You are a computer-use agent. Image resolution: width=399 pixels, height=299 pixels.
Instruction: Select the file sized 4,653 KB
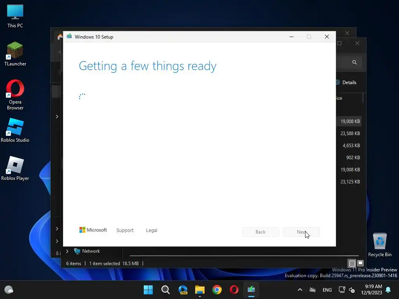tap(351, 146)
